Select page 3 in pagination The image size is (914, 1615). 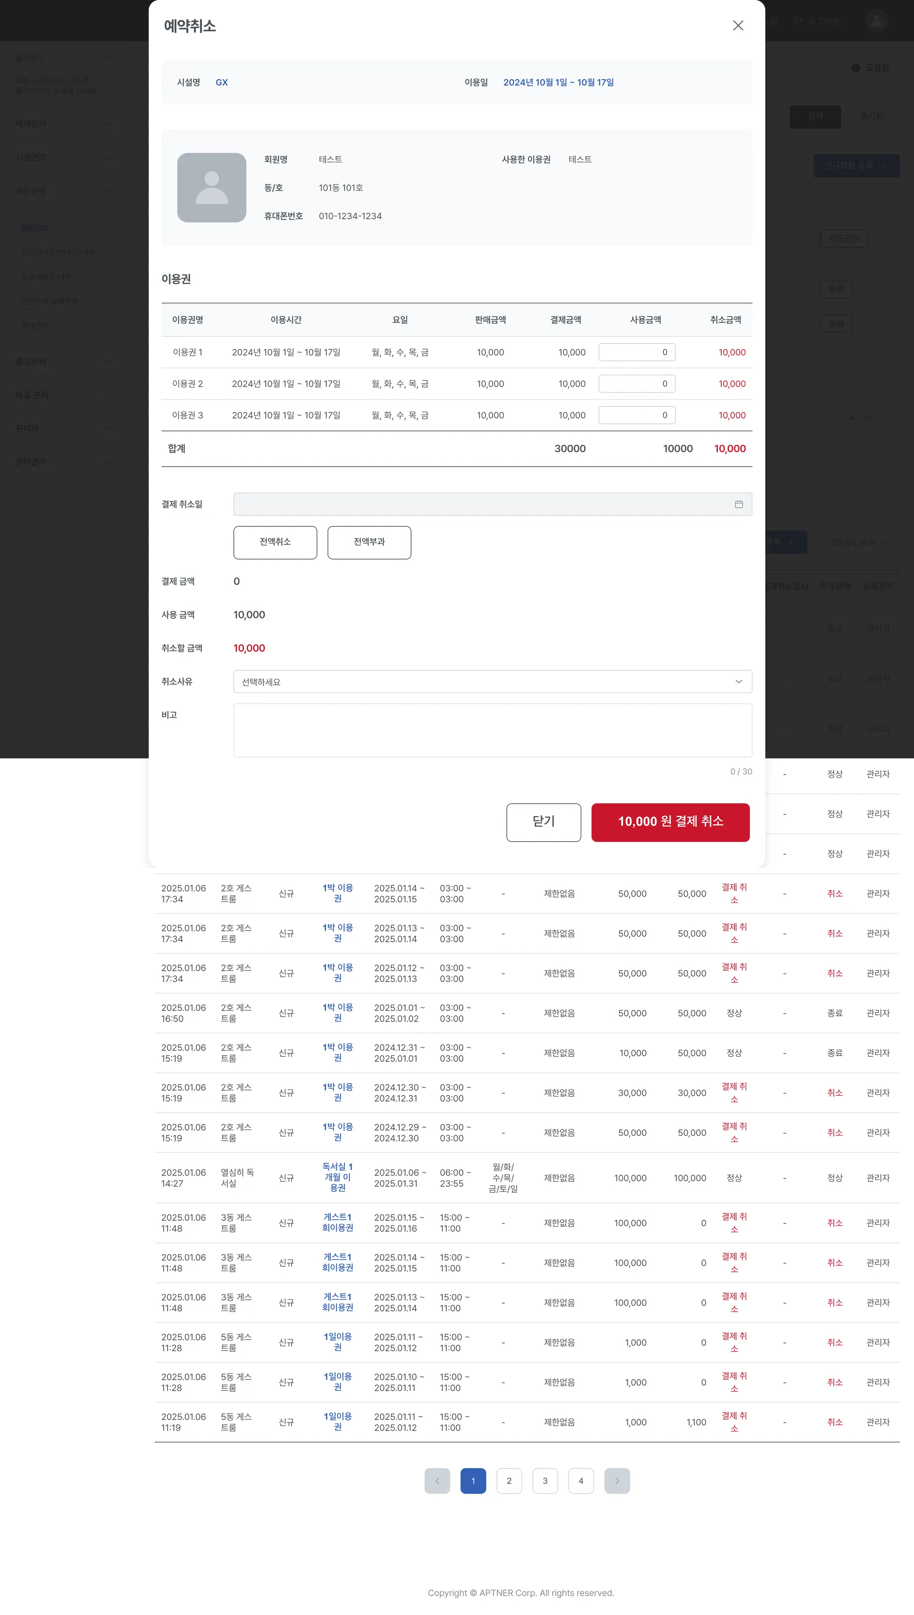[x=545, y=1481]
